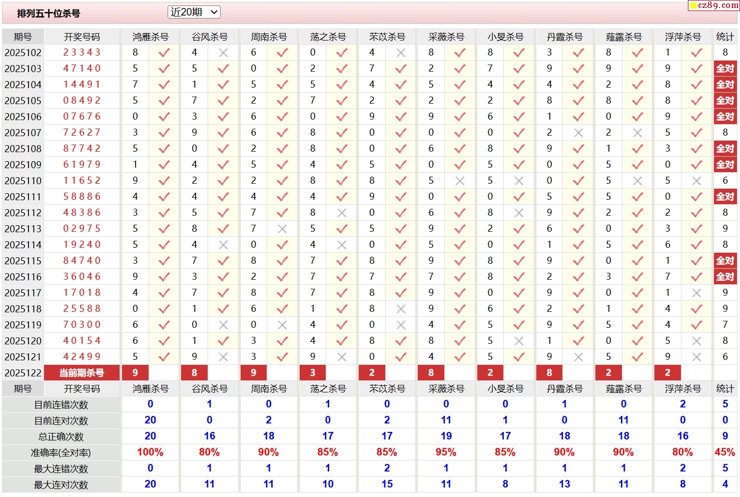Click the 小旻杀号 header in the top row
The height and width of the screenshot is (497, 740).
tap(505, 37)
